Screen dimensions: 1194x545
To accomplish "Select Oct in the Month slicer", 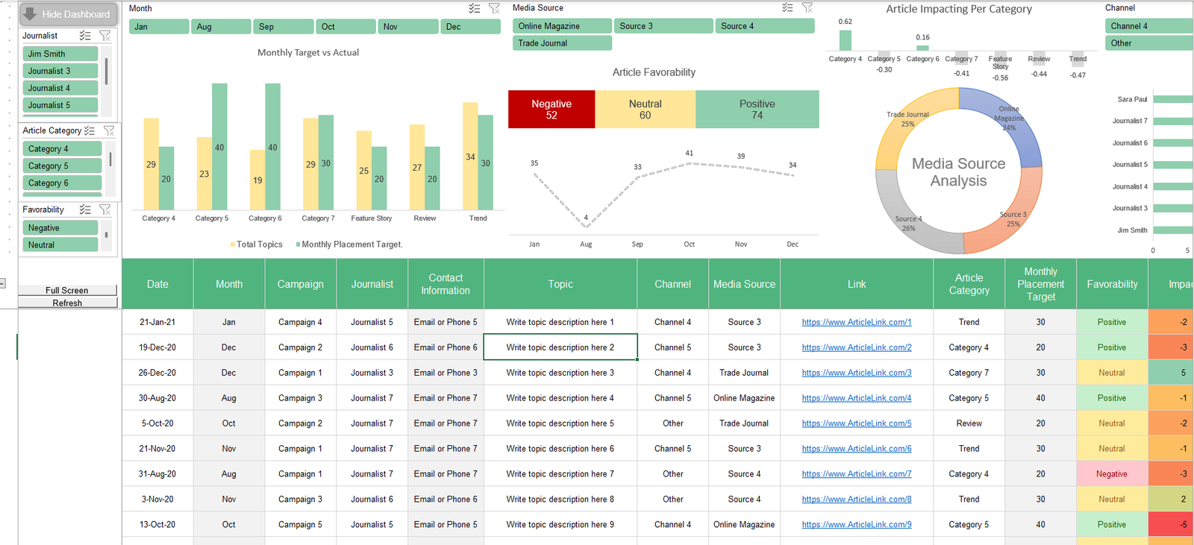I will coord(346,27).
